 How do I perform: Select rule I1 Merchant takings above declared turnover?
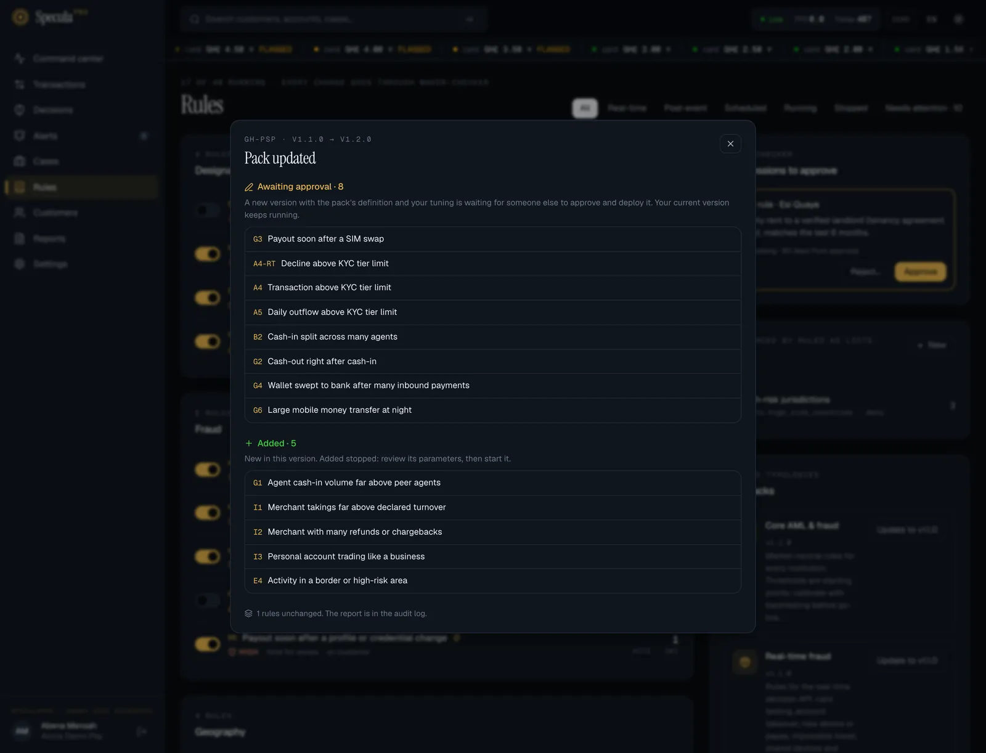pos(492,508)
